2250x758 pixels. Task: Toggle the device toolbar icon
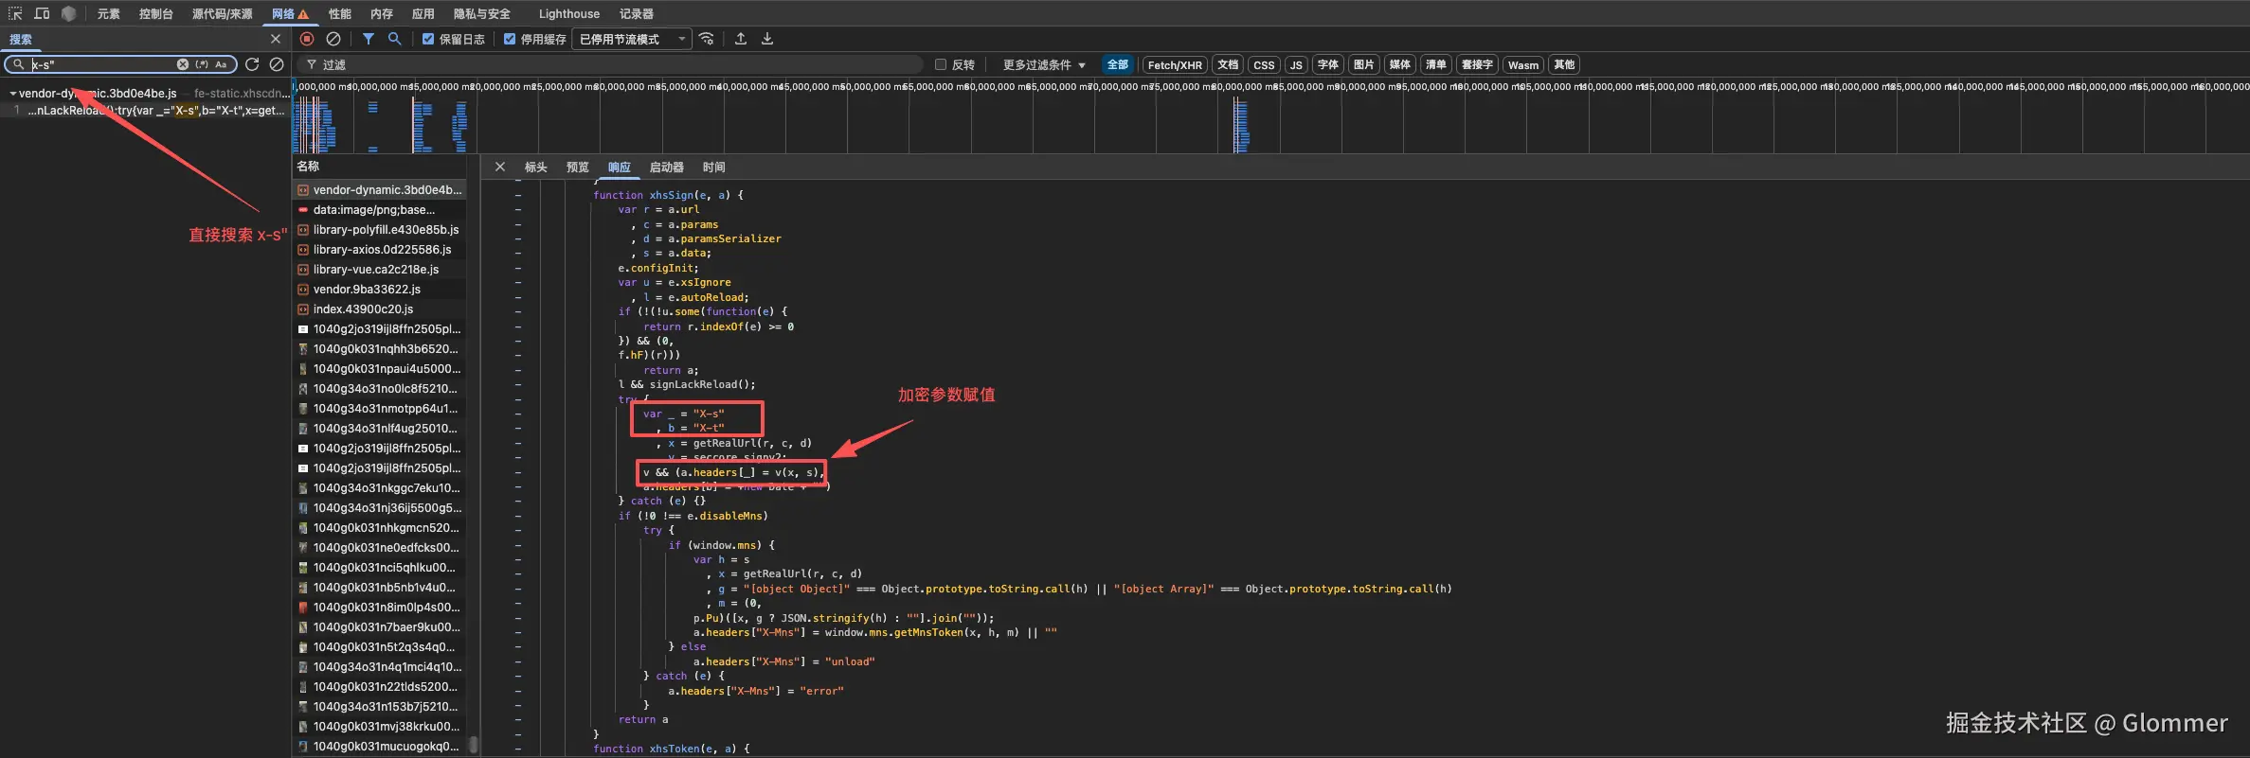pos(42,13)
